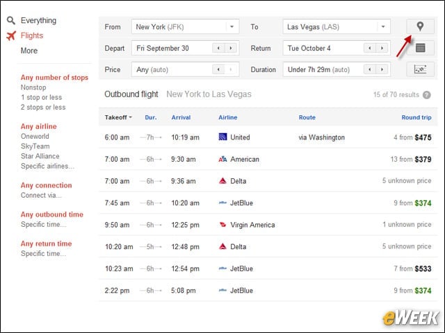Open the price graph scatter icon

[x=420, y=69]
